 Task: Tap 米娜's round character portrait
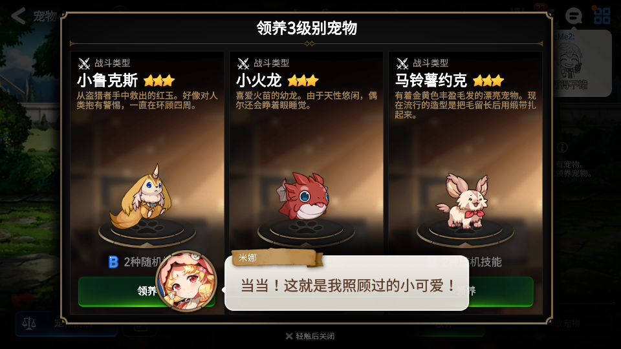186,281
